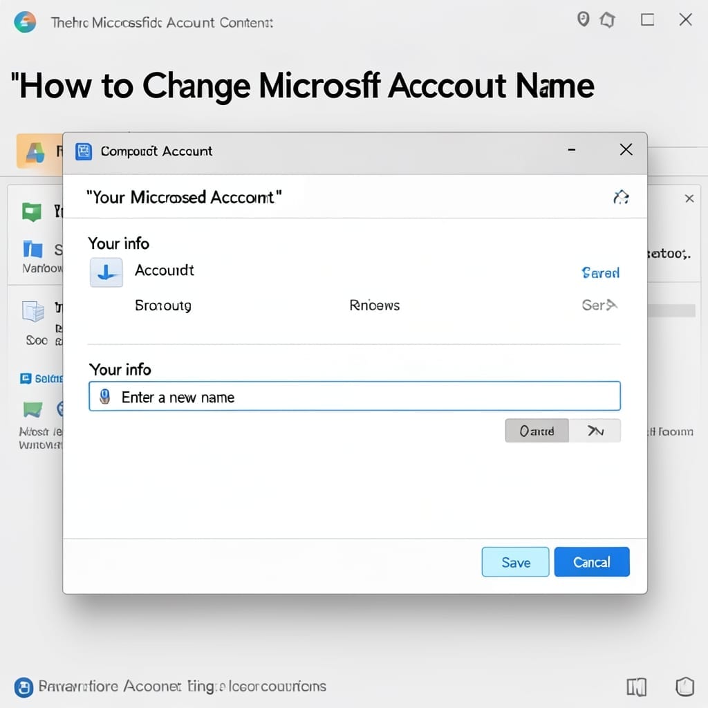
Task: Maximize the main window
Action: coord(647,19)
